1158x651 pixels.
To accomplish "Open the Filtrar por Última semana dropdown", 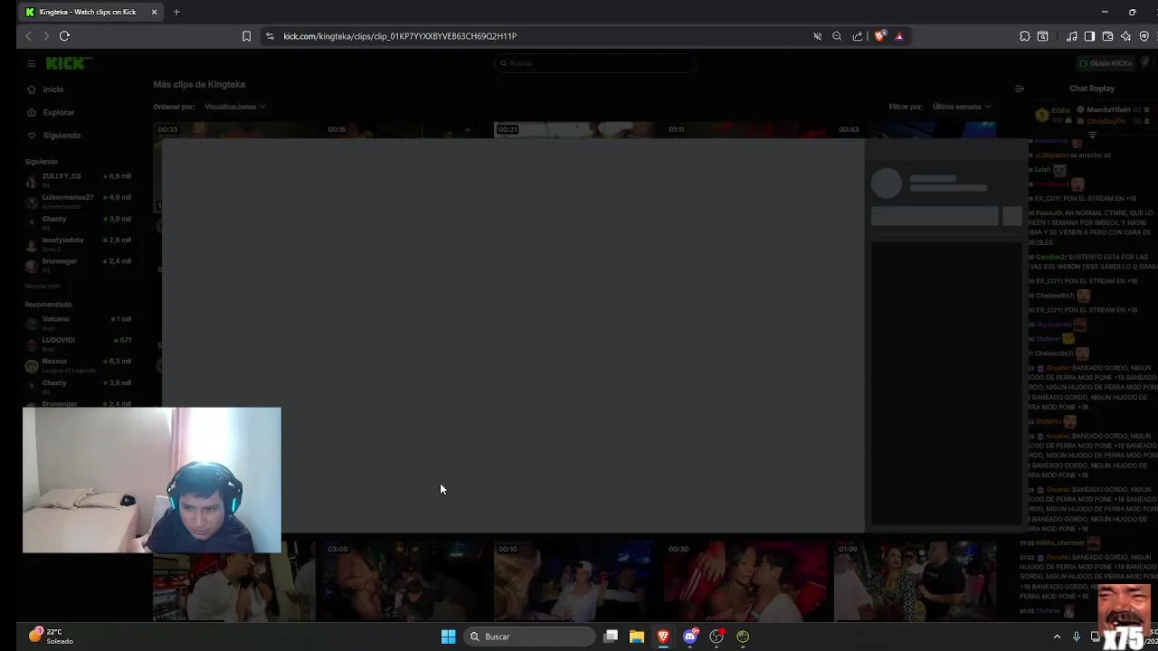I will (x=962, y=107).
